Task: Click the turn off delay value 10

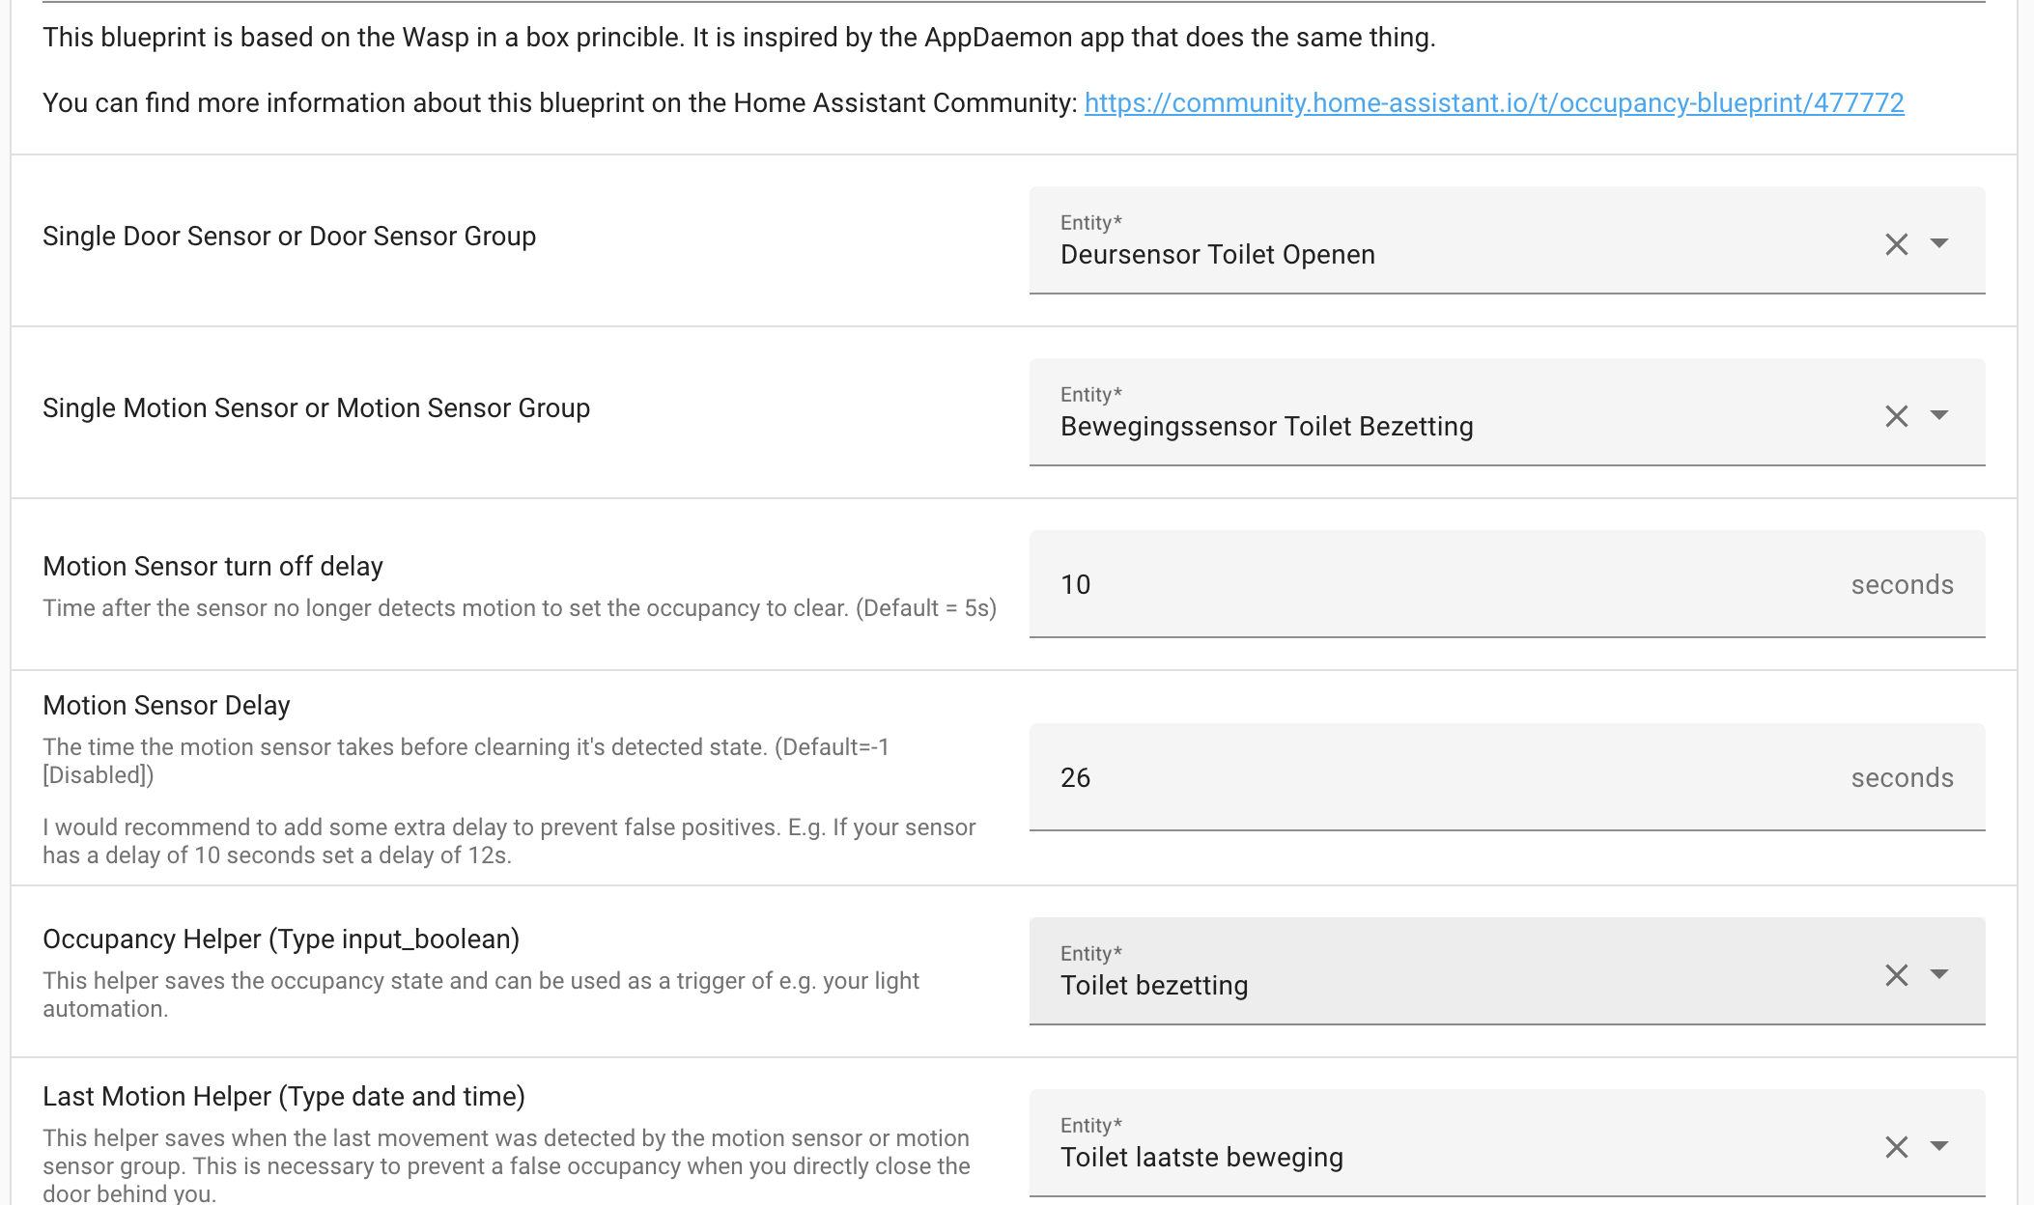Action: [x=1076, y=585]
